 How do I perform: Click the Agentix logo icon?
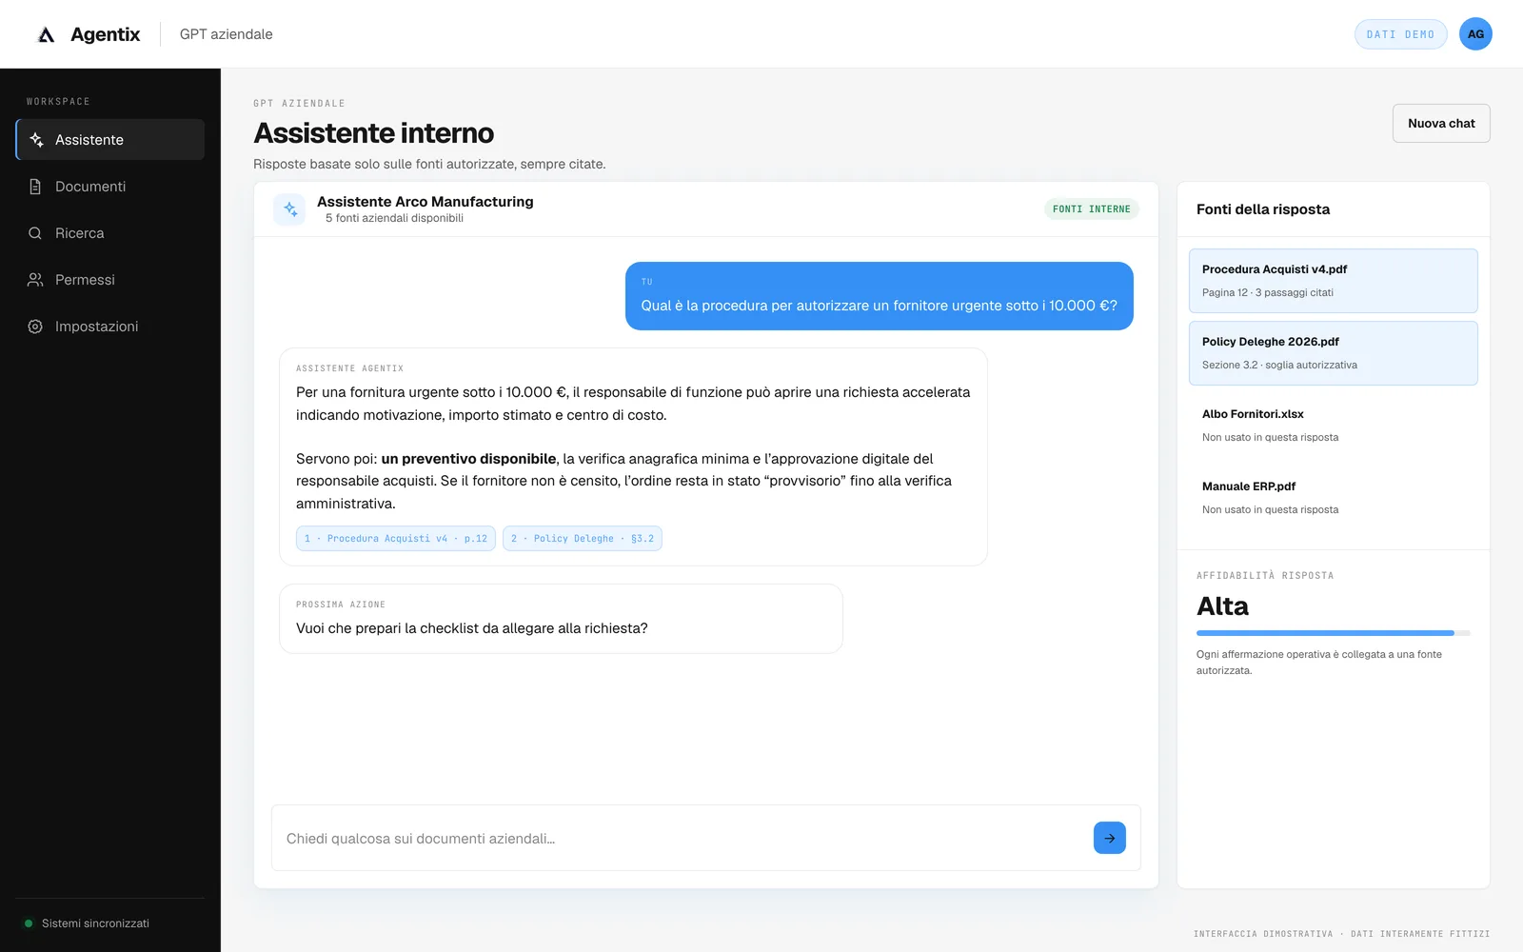[x=46, y=35]
